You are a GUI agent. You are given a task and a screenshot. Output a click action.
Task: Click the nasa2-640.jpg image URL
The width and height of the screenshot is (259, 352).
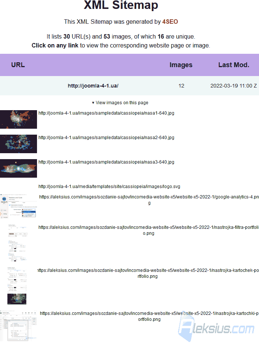(106, 138)
